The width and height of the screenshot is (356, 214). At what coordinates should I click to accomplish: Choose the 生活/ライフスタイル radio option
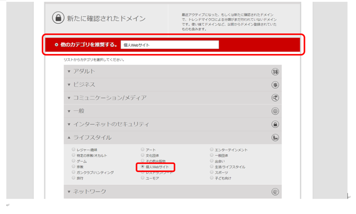pos(211,167)
